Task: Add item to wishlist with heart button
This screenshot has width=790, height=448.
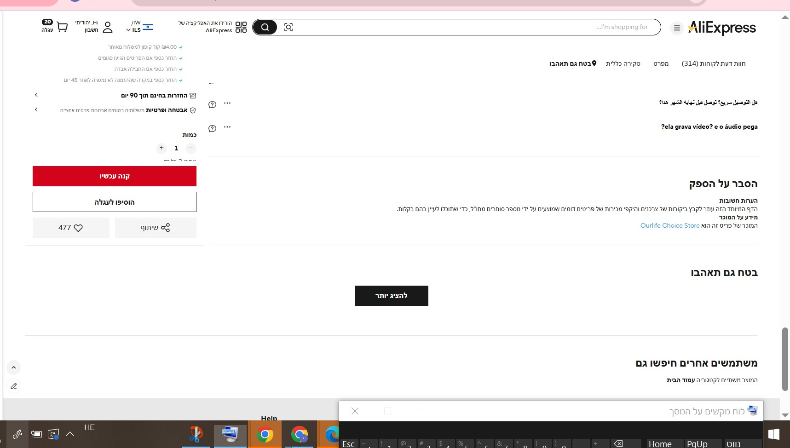Action: (71, 228)
